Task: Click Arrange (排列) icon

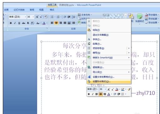Action: click(x=131, y=17)
